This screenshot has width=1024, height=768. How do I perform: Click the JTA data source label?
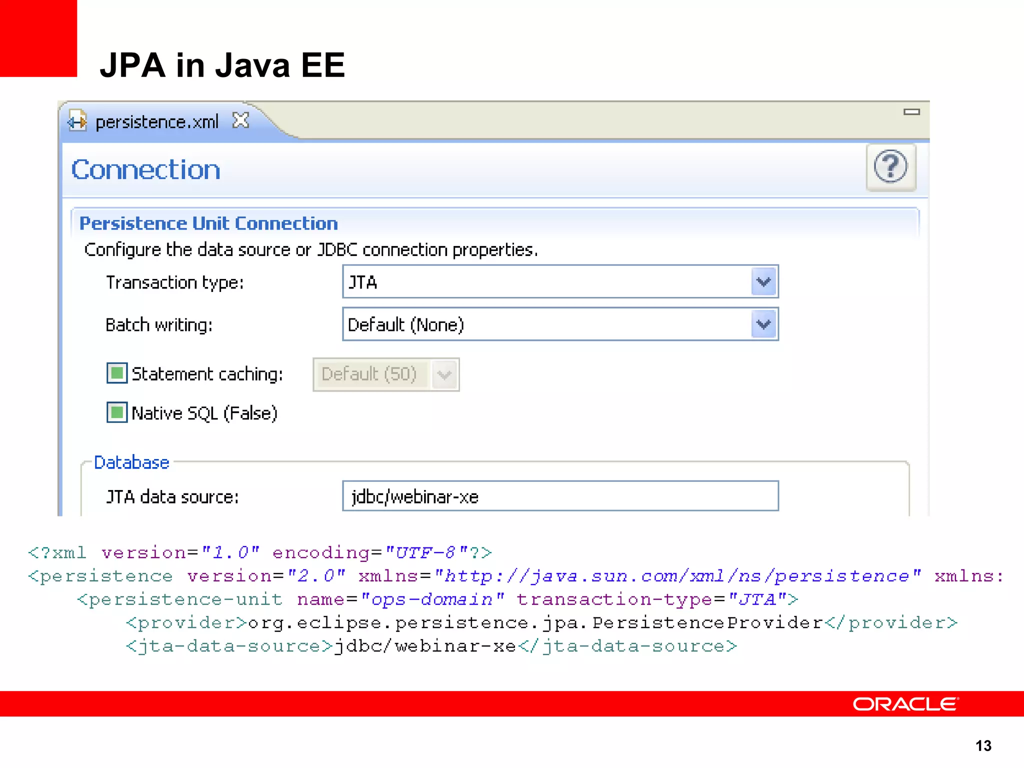(x=172, y=497)
